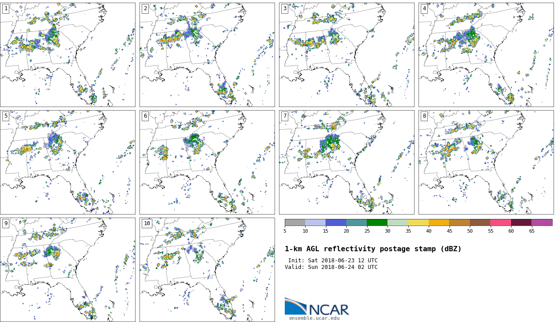Screen dimensions: 558x322
Task: Choose ensemble member 9 map
Action: pos(68,270)
